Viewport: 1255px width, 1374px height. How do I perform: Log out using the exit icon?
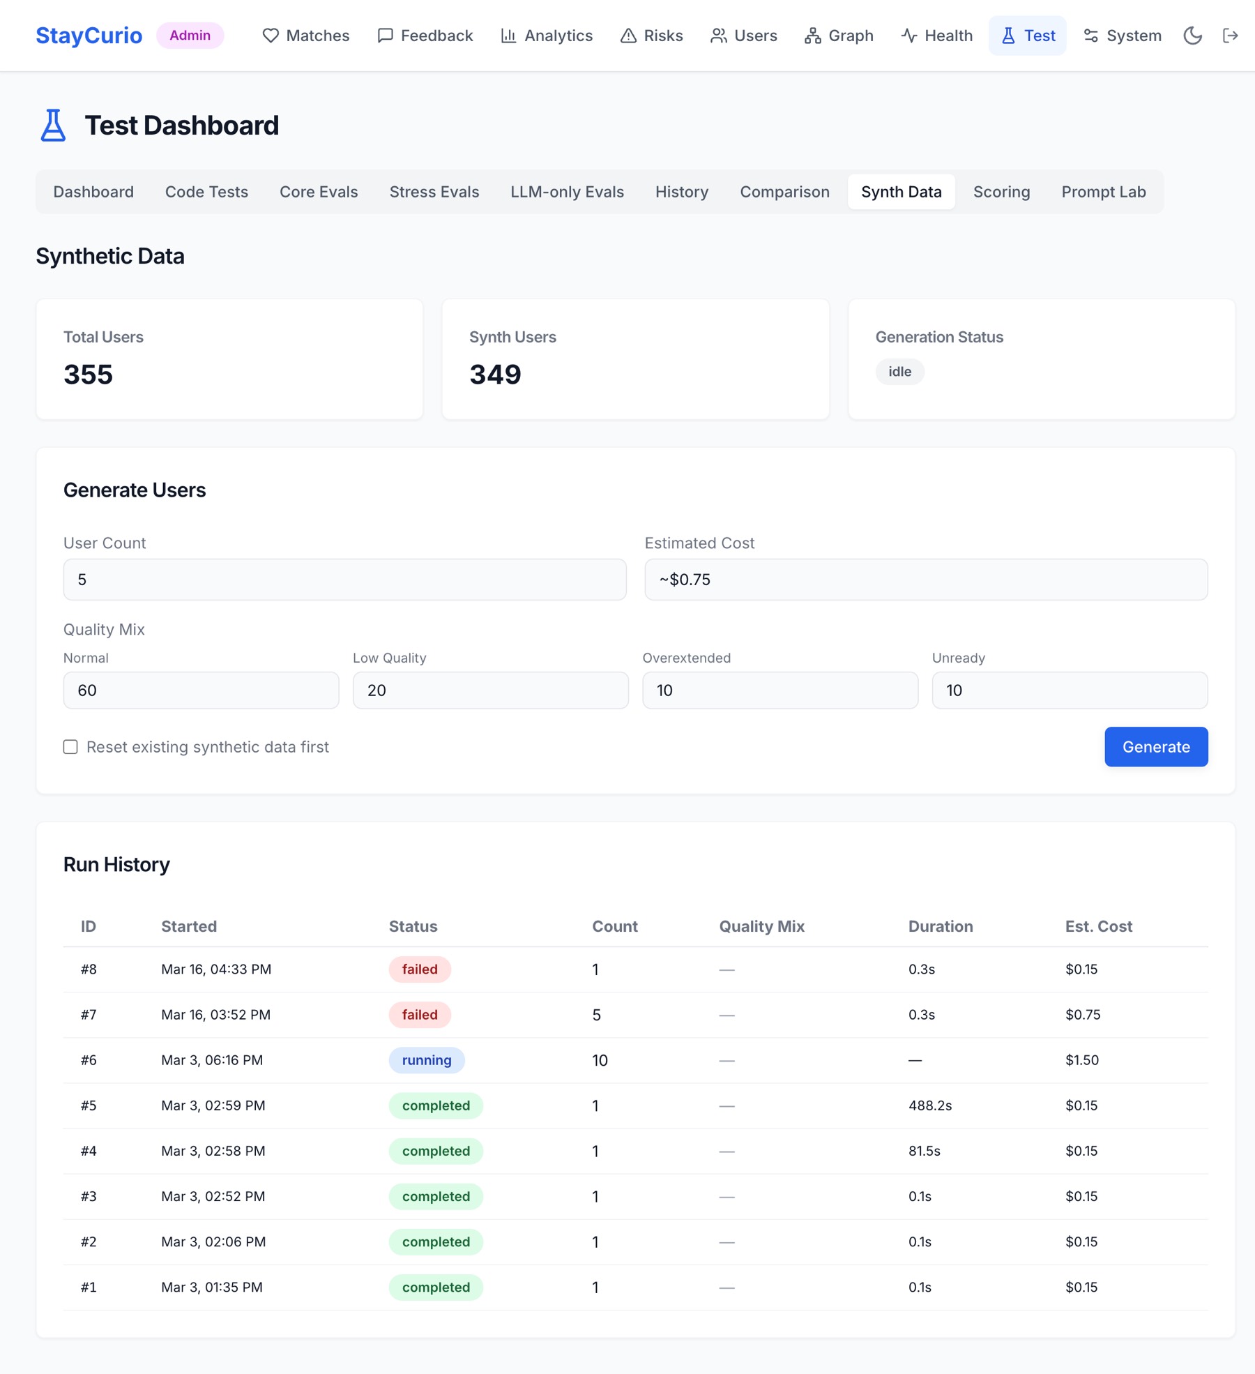(x=1231, y=36)
